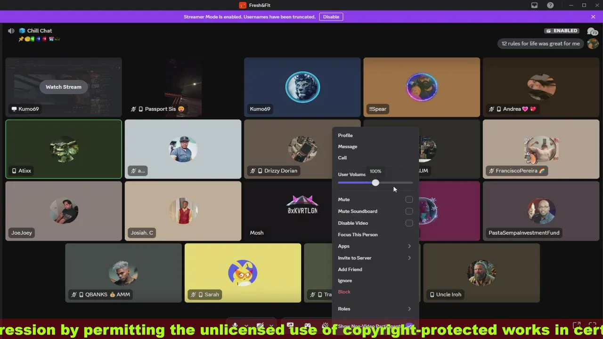Click the tile labeled a...
Viewport: 603px width, 339px height.
183,149
